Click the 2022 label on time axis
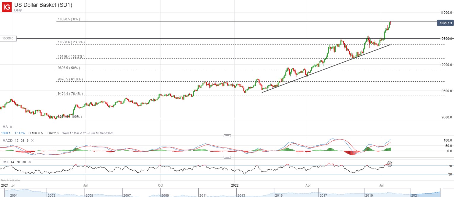Image resolution: width=454 pixels, height=197 pixels. [x=235, y=185]
